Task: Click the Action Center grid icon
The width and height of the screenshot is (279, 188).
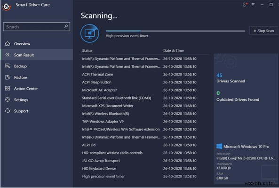Action: [x=8, y=88]
